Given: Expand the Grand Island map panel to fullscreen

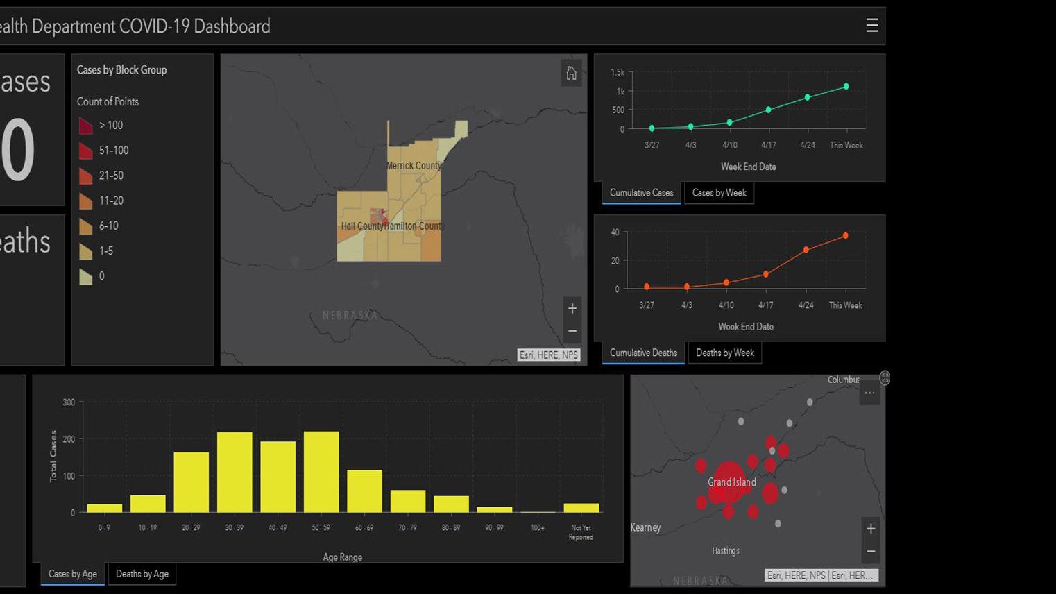Looking at the screenshot, I should click(885, 378).
